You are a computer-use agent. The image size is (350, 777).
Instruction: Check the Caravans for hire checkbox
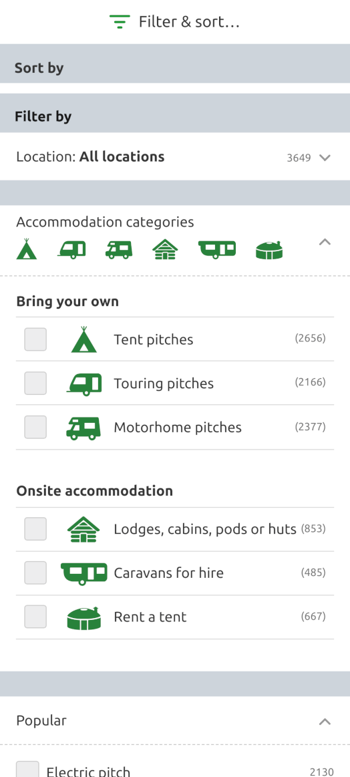click(x=35, y=573)
